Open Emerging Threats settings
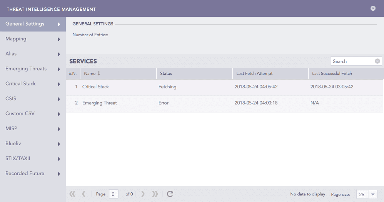 point(33,69)
